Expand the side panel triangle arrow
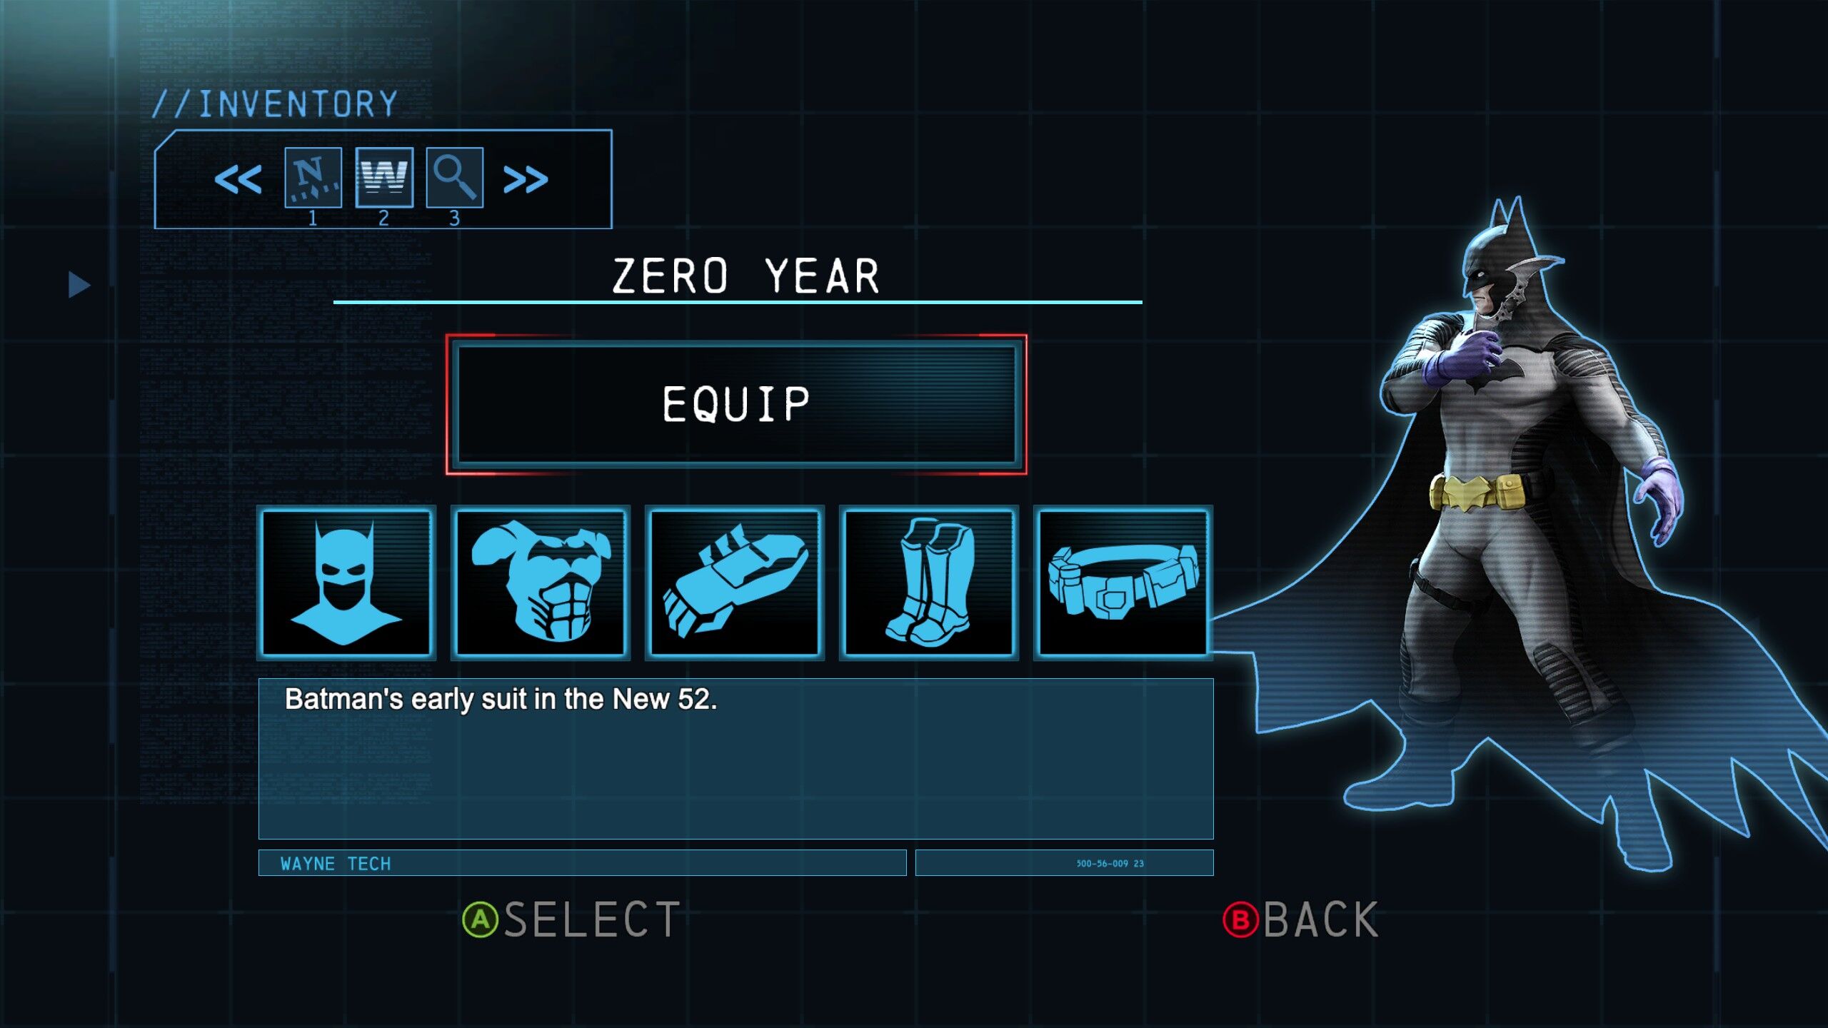Image resolution: width=1828 pixels, height=1028 pixels. 79,284
